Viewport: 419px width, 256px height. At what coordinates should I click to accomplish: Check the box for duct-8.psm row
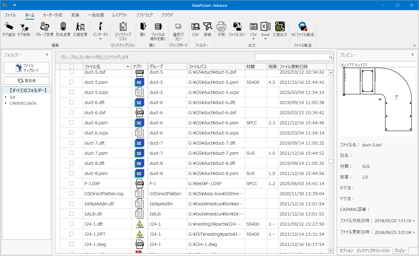pyautogui.click(x=72, y=173)
